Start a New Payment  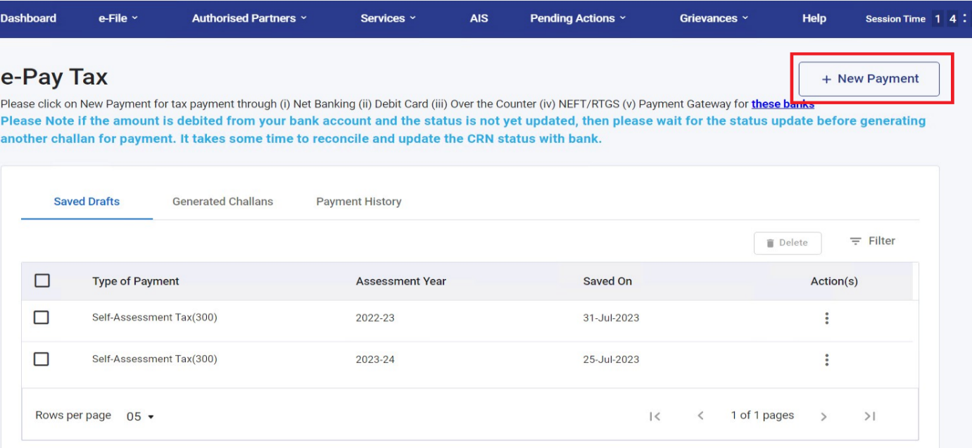pyautogui.click(x=869, y=78)
